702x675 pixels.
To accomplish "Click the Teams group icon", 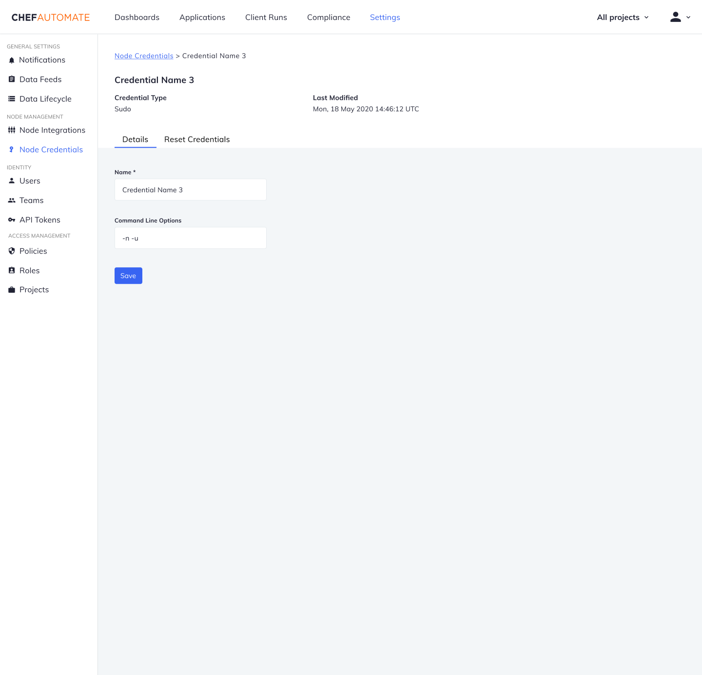I will pyautogui.click(x=12, y=200).
